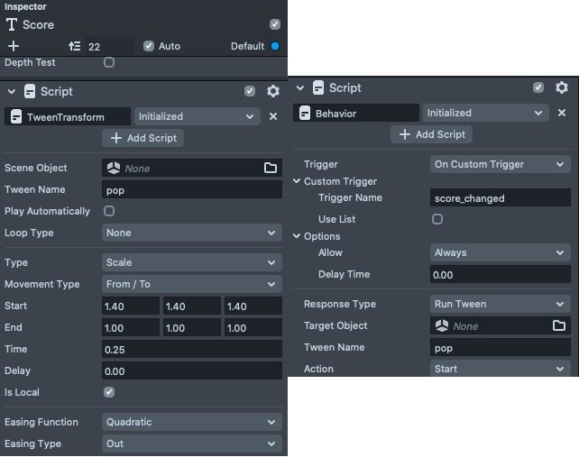Open the Response Type Run Tween dropdown

click(500, 304)
